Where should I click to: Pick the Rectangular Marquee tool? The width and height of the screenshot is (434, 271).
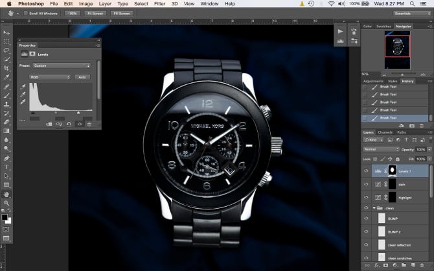[6, 41]
